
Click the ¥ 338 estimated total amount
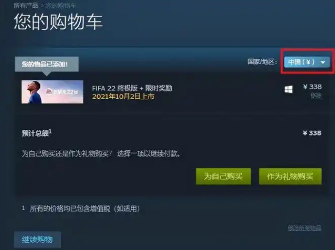point(312,133)
